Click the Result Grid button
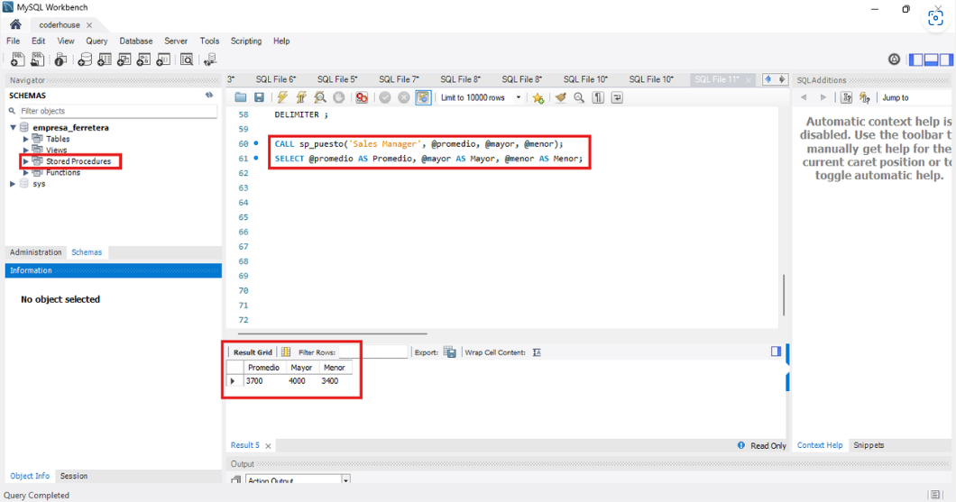956x502 pixels. point(253,352)
